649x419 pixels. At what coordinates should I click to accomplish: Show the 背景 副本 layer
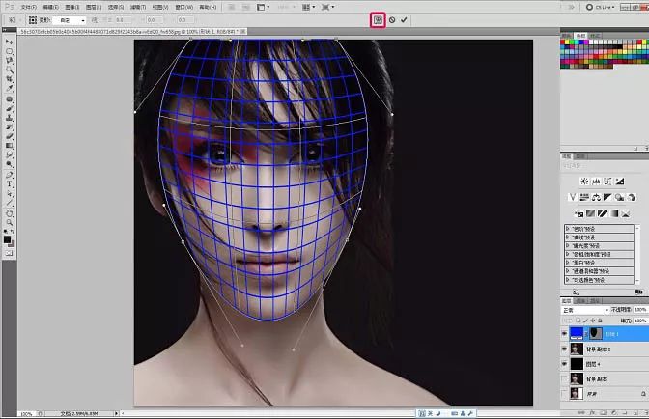tap(564, 378)
